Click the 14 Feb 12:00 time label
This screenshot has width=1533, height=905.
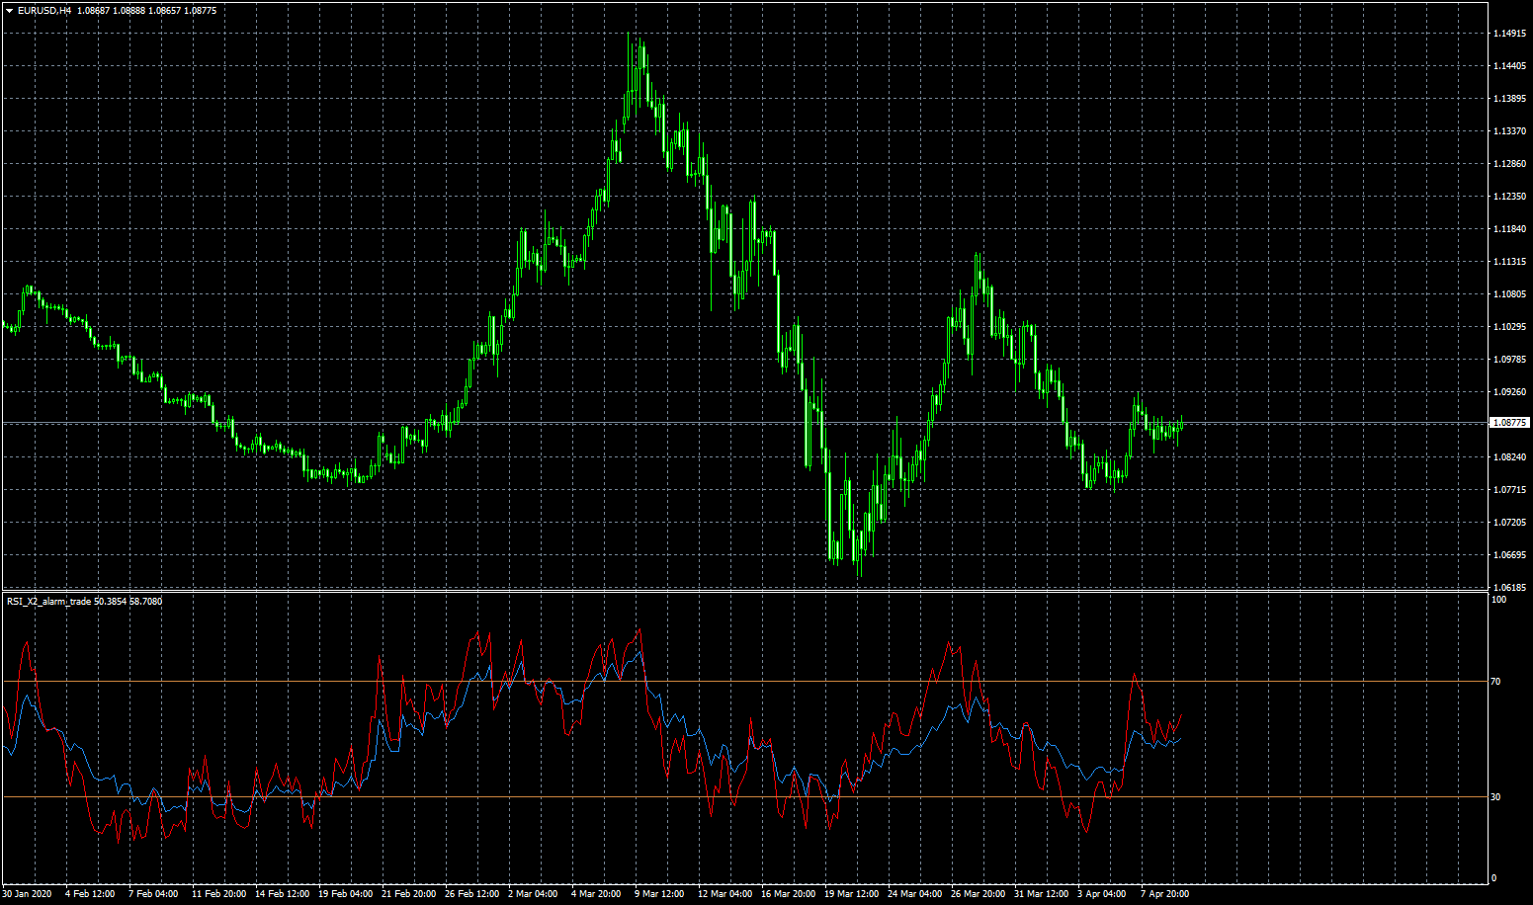click(282, 894)
